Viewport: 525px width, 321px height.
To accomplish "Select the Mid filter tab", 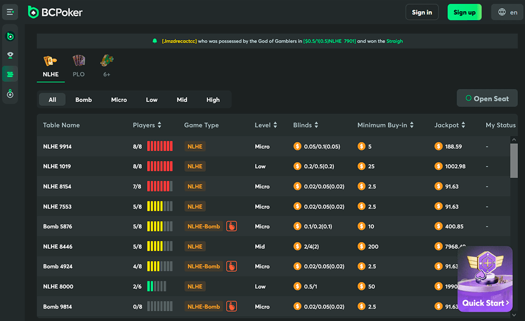I will tap(182, 100).
